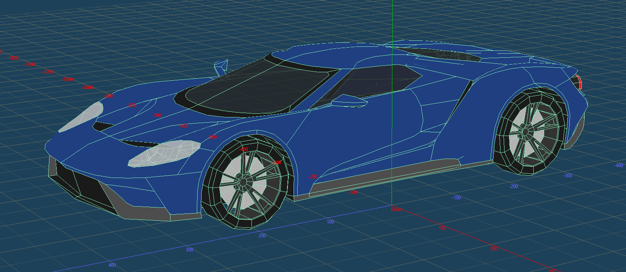Click the red -500 axis label
This screenshot has height=272, width=626.
click(212, 137)
